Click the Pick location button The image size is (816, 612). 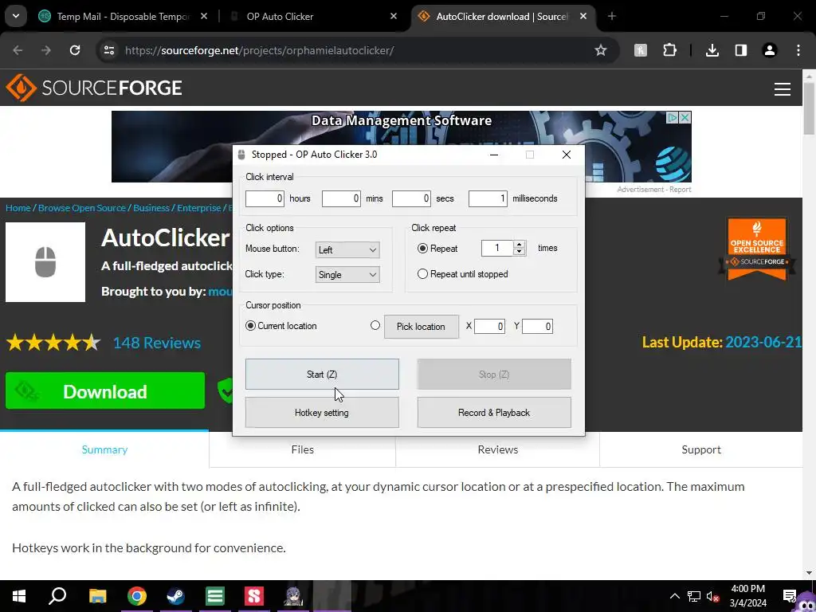pos(421,326)
